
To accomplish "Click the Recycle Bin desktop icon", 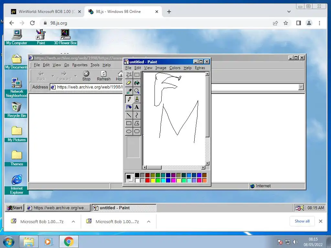I will click(16, 110).
